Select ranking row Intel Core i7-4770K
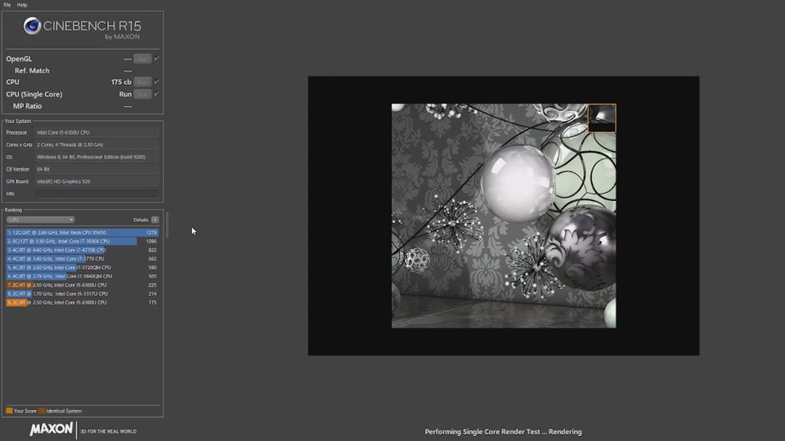Viewport: 785px width, 441px height. pos(83,250)
